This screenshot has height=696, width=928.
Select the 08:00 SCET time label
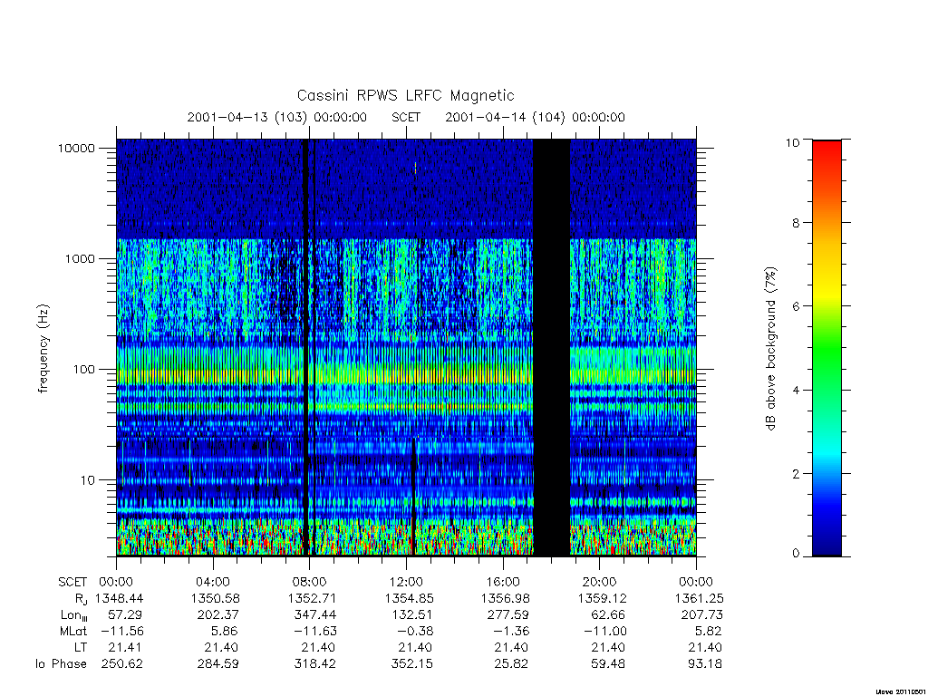(x=309, y=582)
